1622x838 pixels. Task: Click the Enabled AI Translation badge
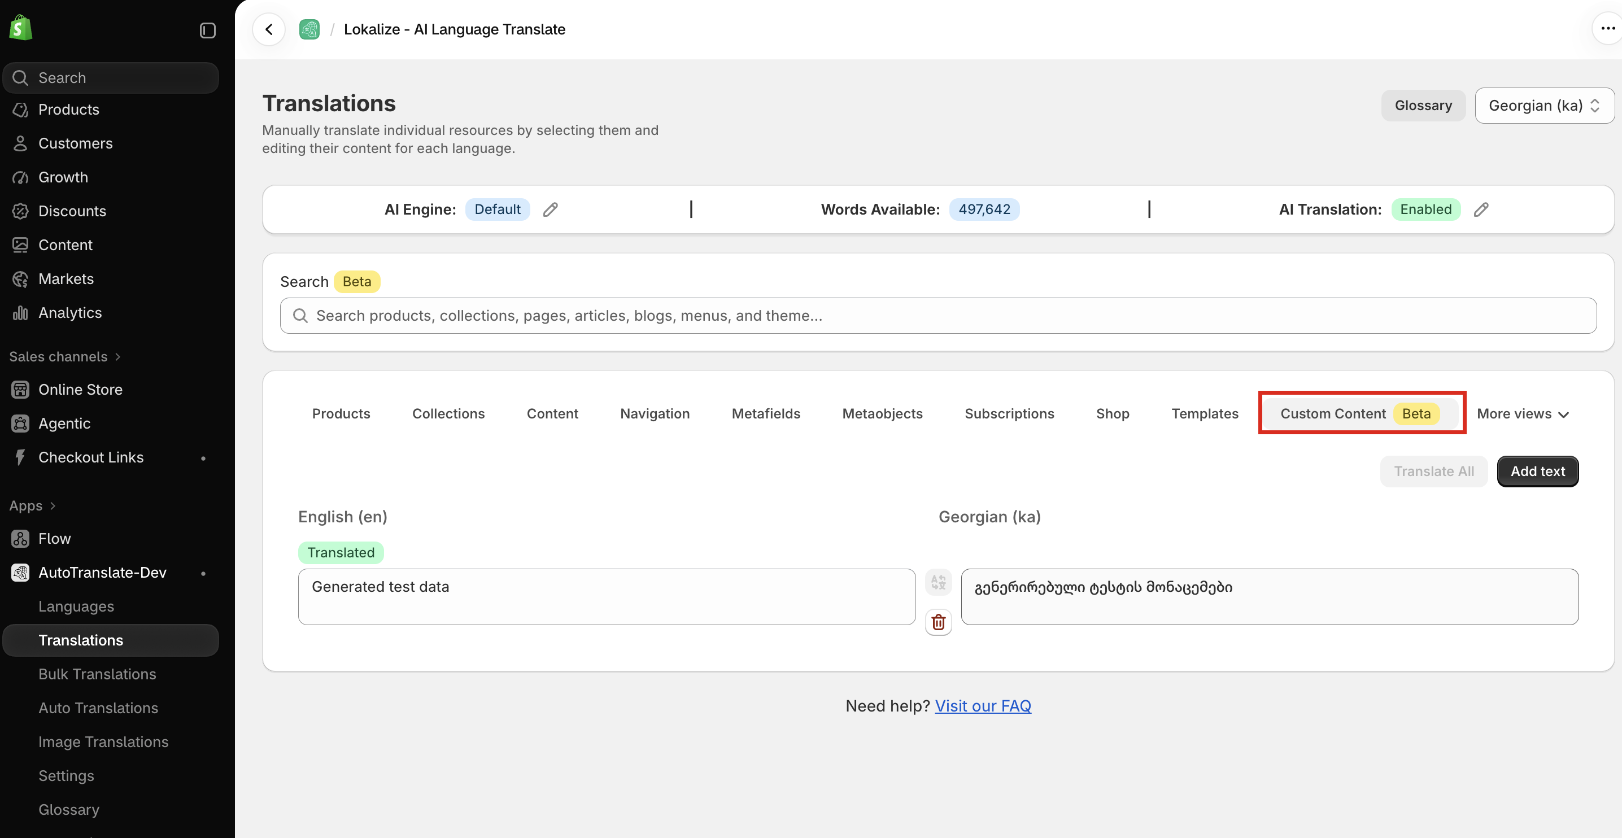pyautogui.click(x=1425, y=209)
